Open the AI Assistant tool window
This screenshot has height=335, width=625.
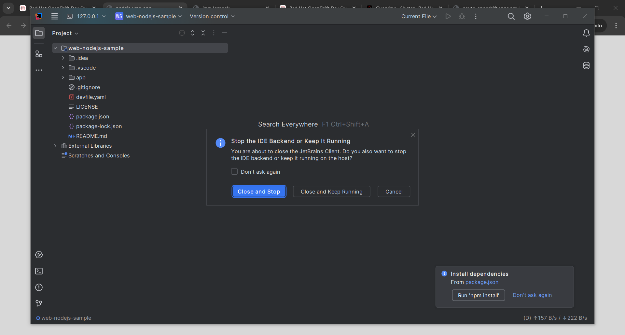[x=586, y=49]
